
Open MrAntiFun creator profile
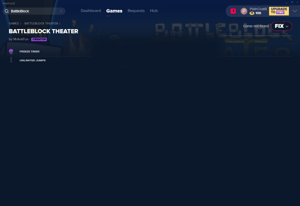(x=21, y=39)
